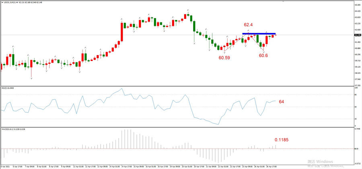Click the red '64' RSI value label
The image size is (362, 169).
281,102
